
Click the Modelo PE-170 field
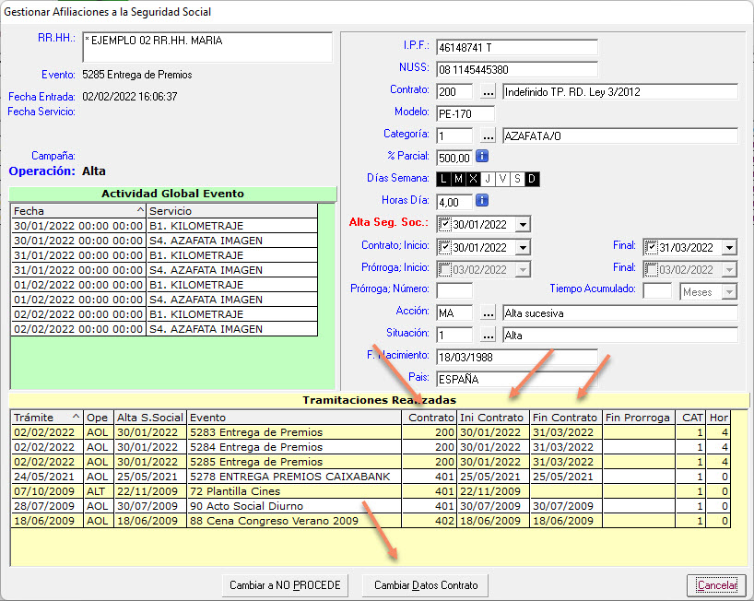(x=465, y=114)
